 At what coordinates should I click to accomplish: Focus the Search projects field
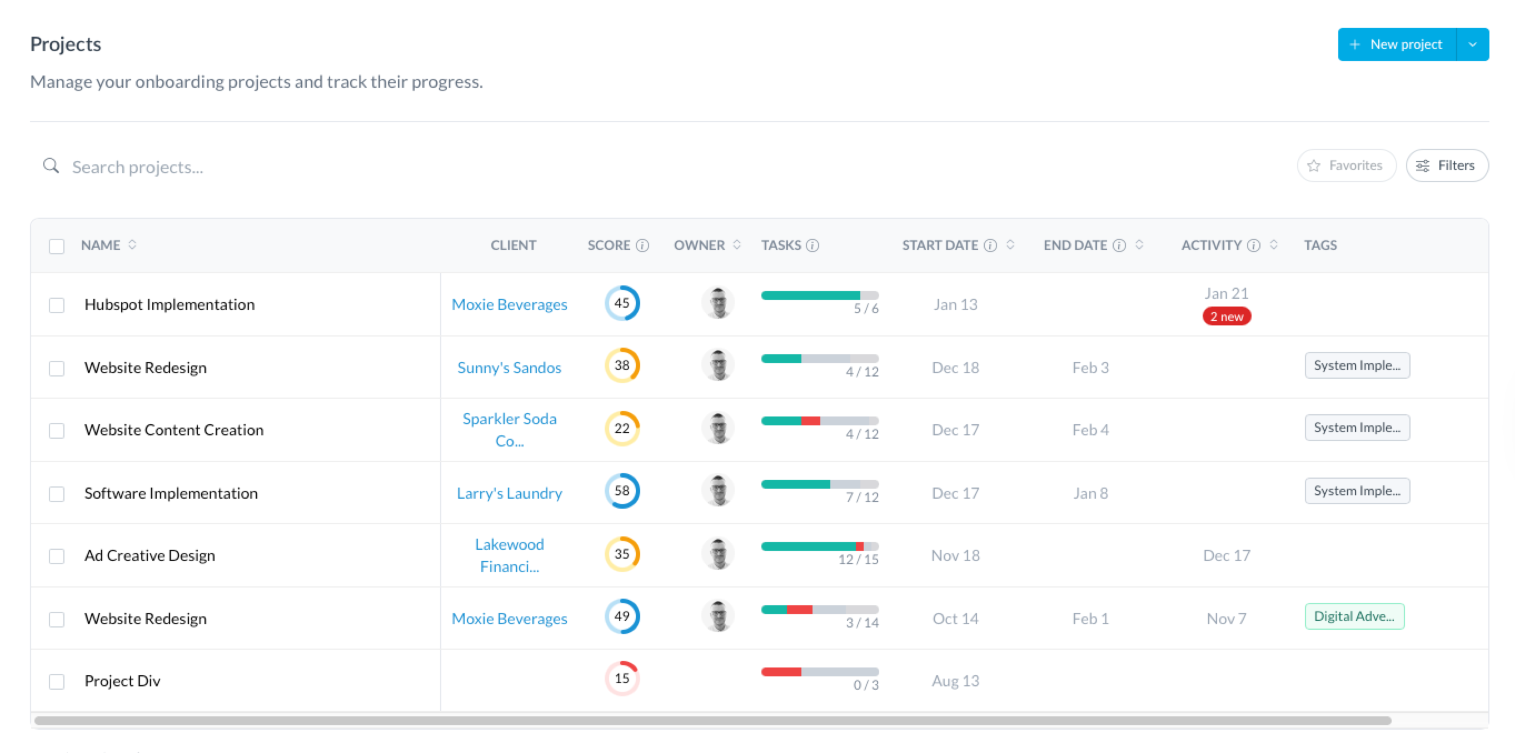tap(353, 167)
